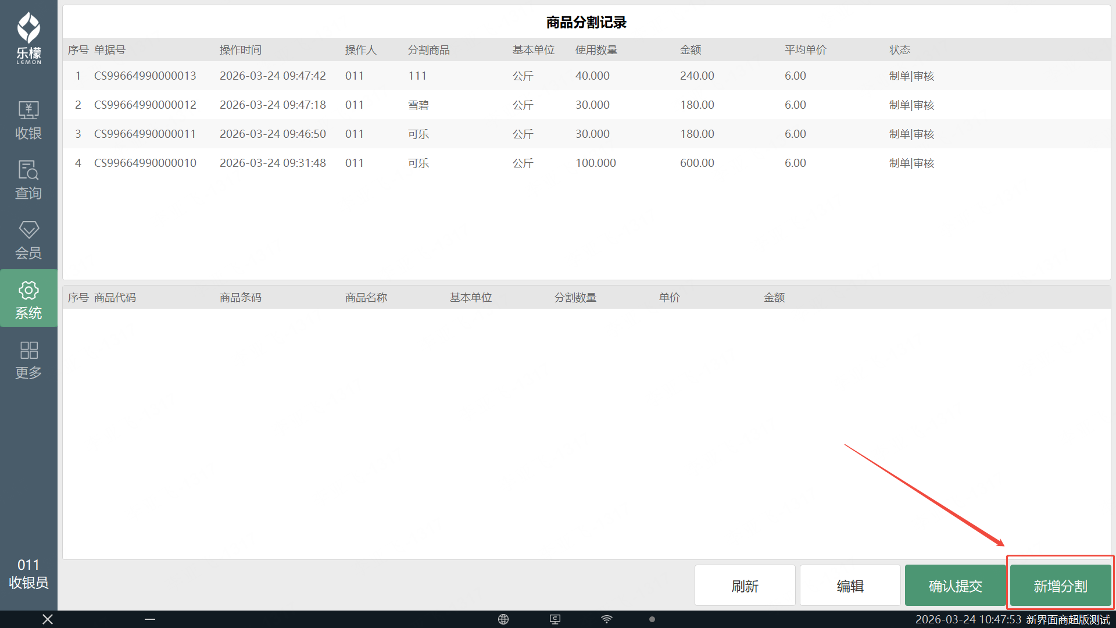Click the 单据号 column header
This screenshot has width=1116, height=628.
coord(110,50)
